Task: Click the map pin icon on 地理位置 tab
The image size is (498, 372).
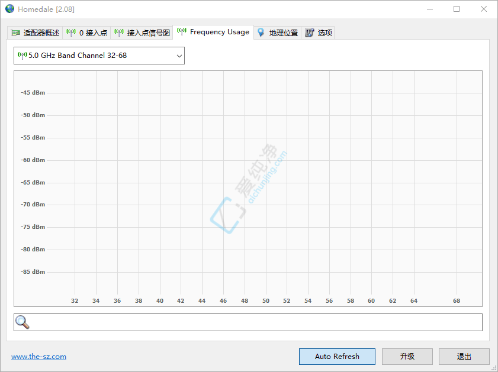Action: coord(261,33)
